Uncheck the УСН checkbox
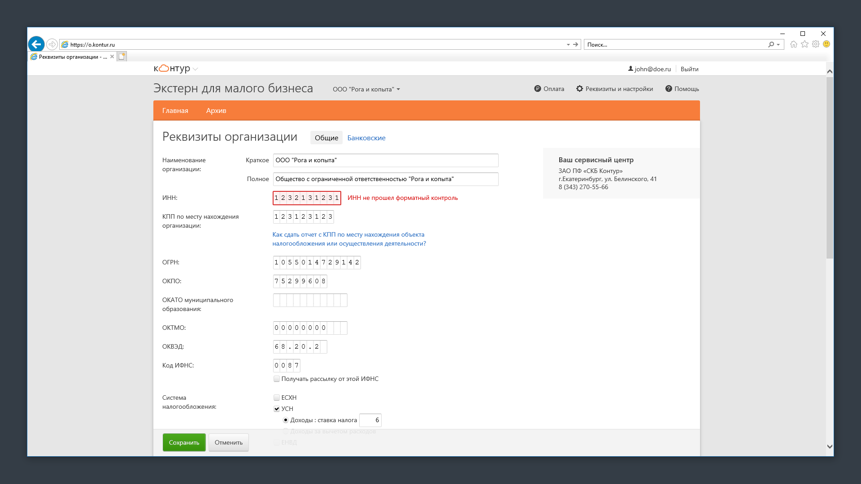The height and width of the screenshot is (484, 861). point(277,409)
